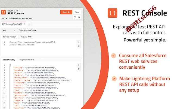Screen dimensions: 174x109
Task: Add a new request tab with plus icon
Action: click(x=29, y=24)
